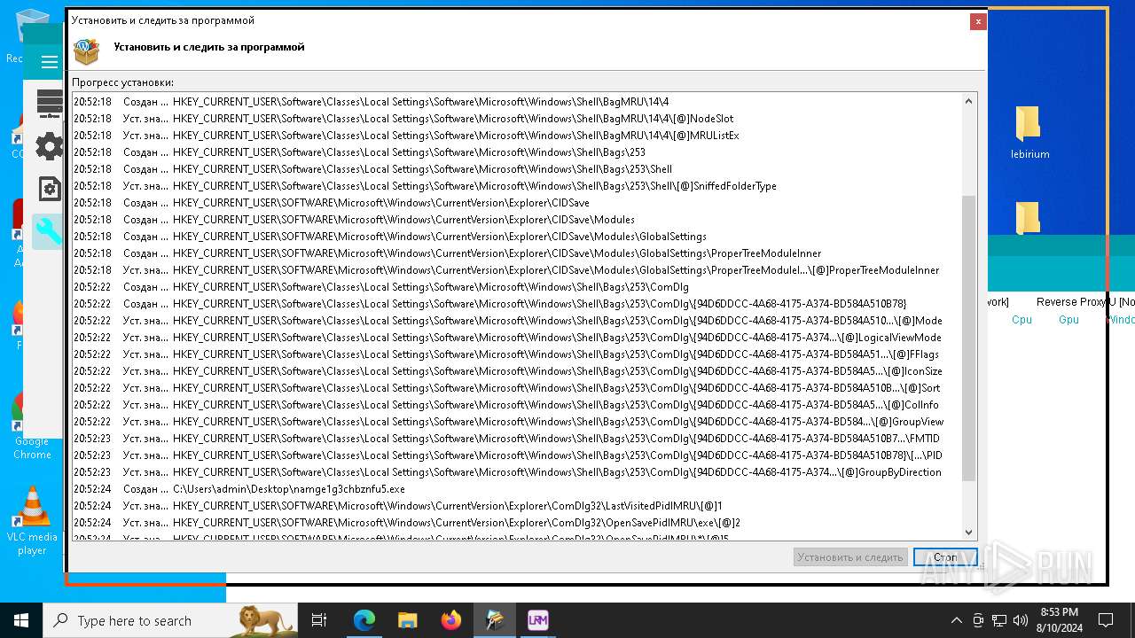Select log row ending Explorer\CIDSave
The height and width of the screenshot is (638, 1135).
517,203
